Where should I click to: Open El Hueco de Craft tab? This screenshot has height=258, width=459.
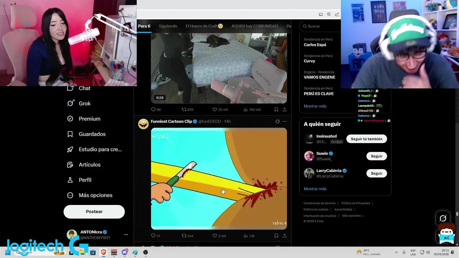tap(204, 26)
